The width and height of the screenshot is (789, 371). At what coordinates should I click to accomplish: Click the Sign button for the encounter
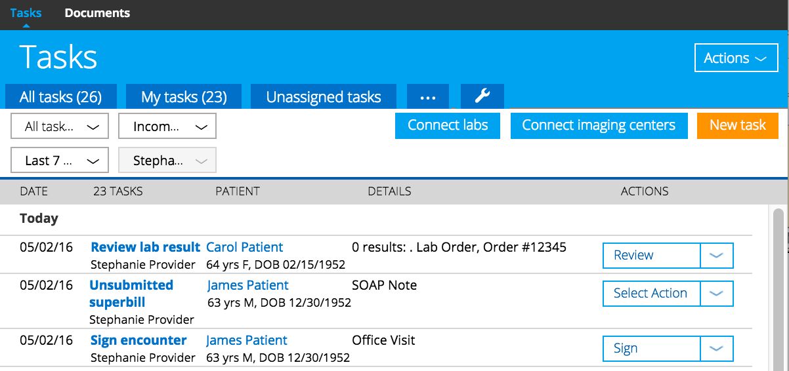click(651, 349)
